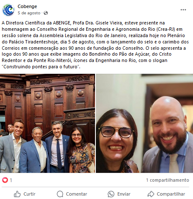The width and height of the screenshot is (193, 199).
Task: Click the 'Construindo pontes para o futuro' slogan text
Action: click(40, 67)
